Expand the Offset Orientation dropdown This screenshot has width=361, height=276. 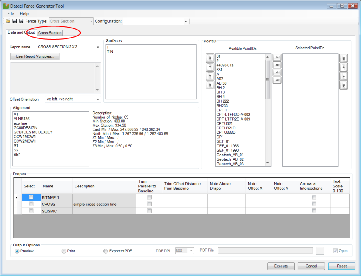tap(98, 99)
